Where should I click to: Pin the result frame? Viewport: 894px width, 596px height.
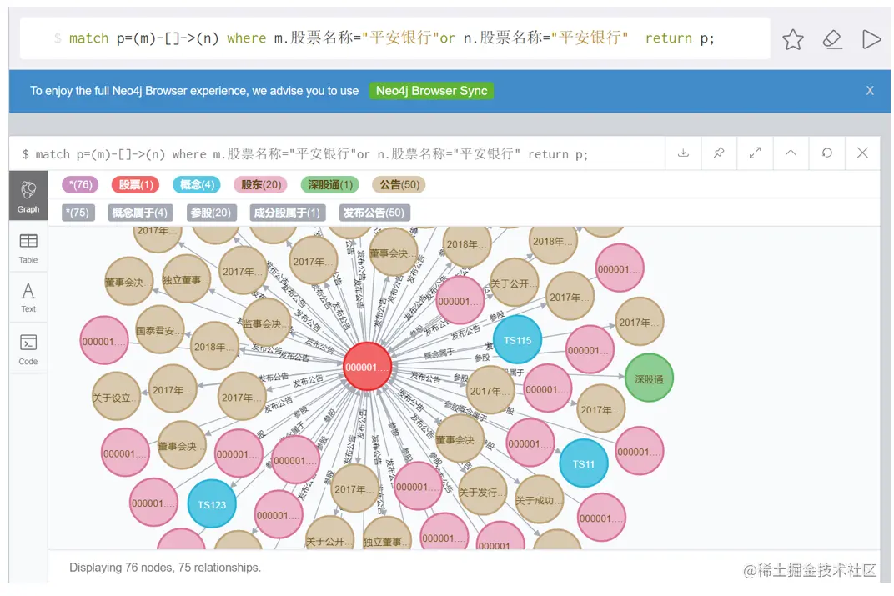[719, 153]
